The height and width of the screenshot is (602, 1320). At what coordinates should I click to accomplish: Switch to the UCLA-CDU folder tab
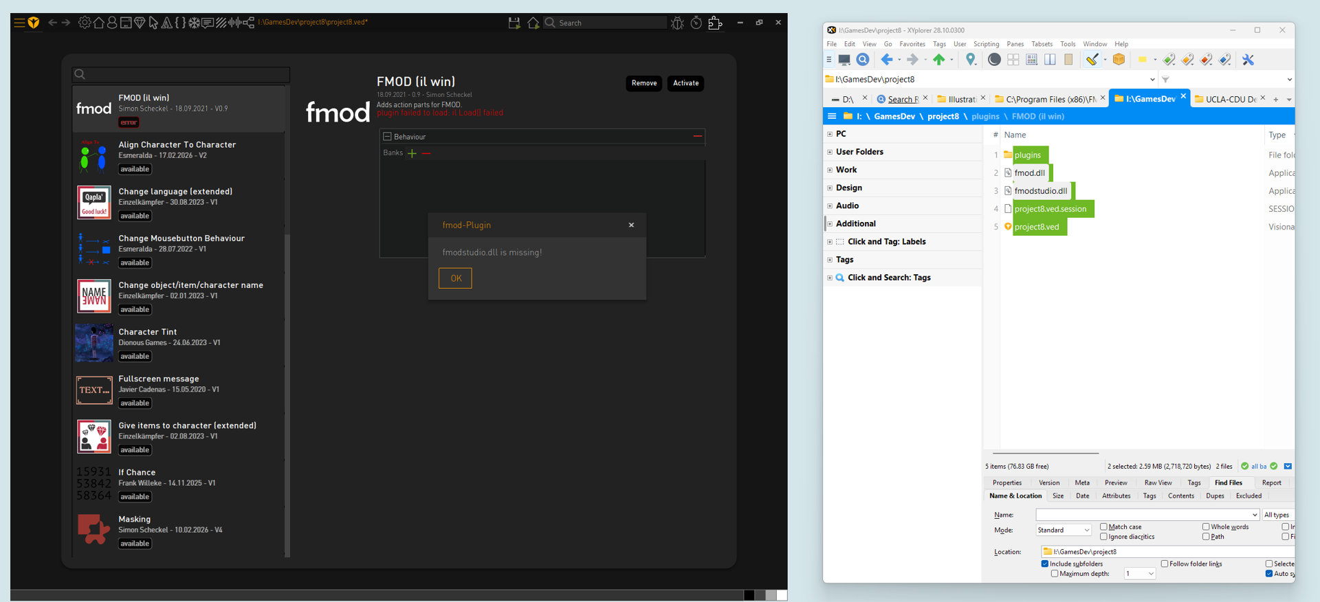1231,99
